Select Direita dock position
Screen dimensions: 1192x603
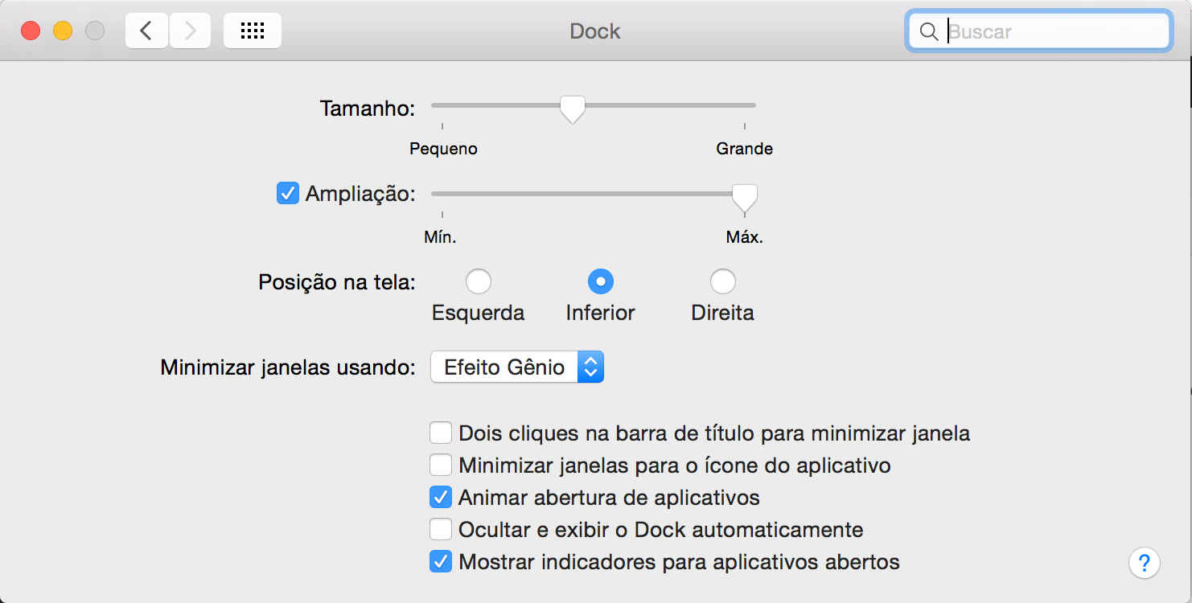point(722,281)
